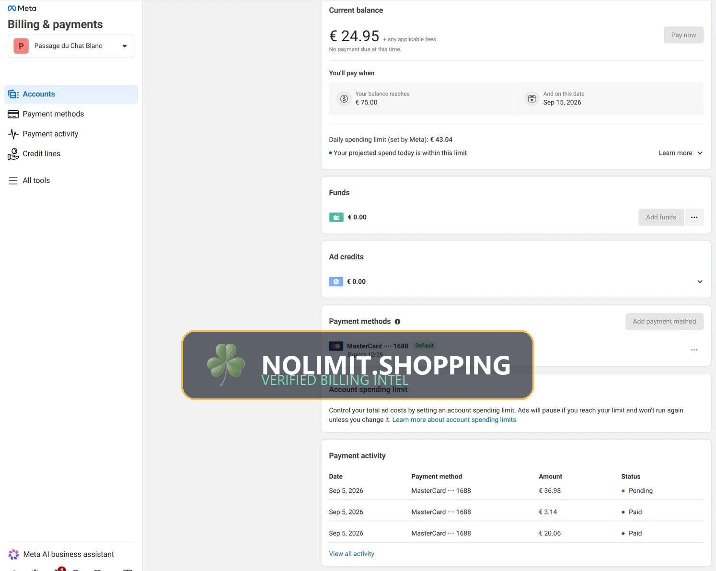
Task: Select Accounts in the sidebar
Action: 71,94
